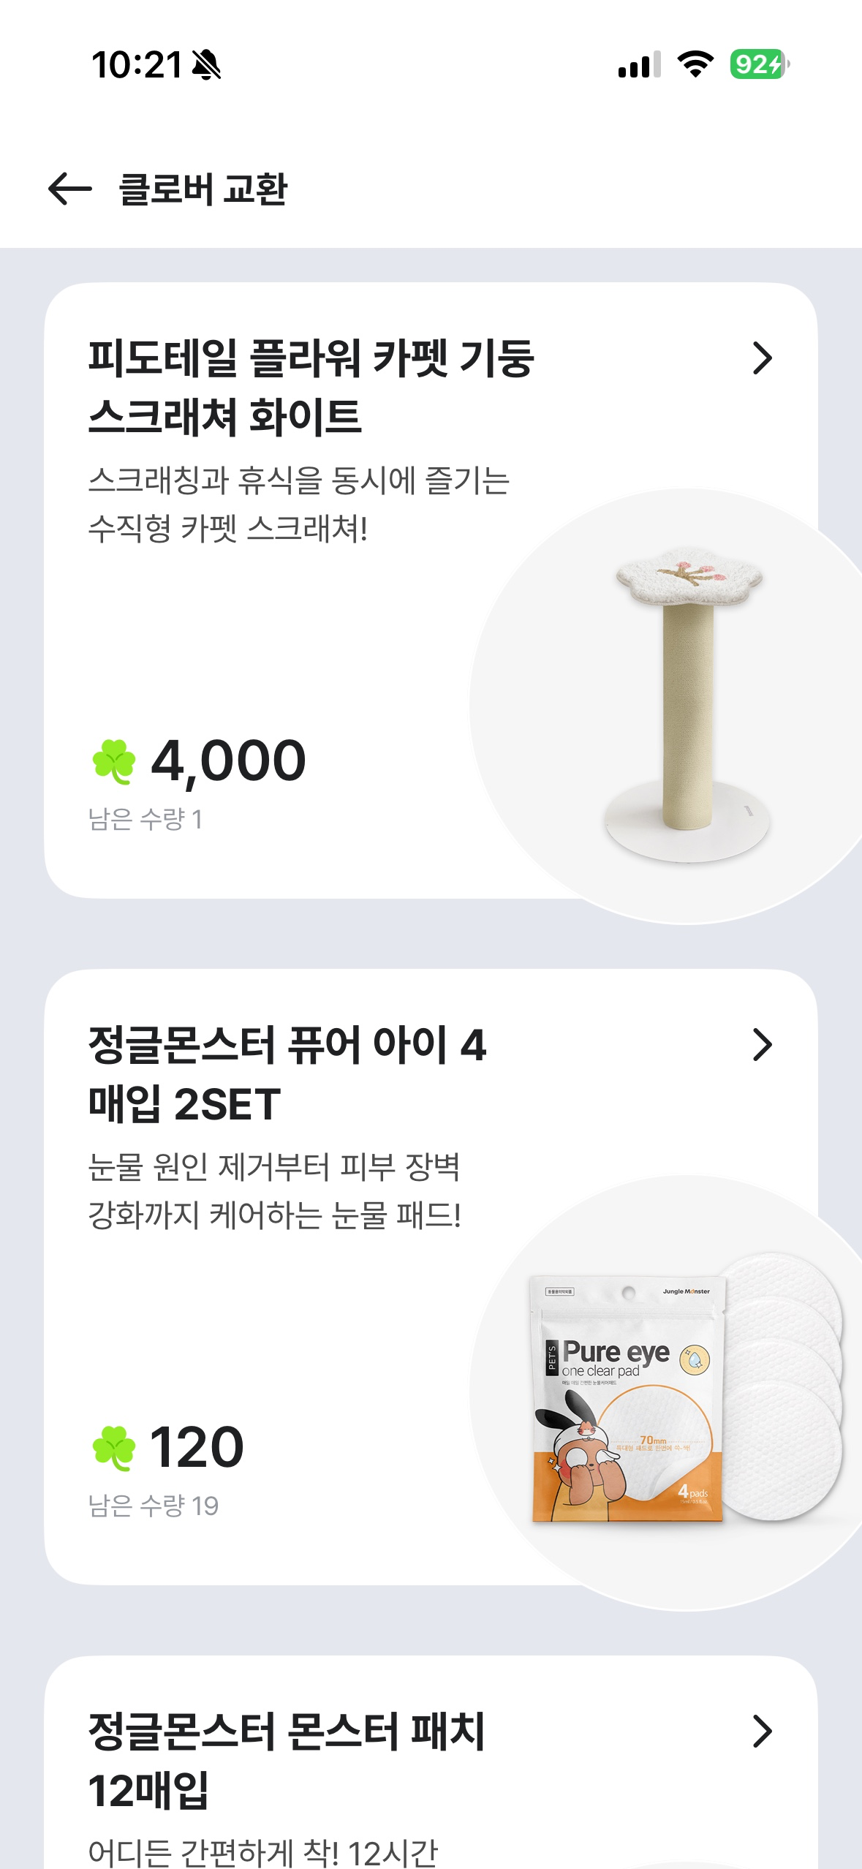Expand the 피도테일 플라워 카펫 item chevron
The height and width of the screenshot is (1869, 862).
click(x=762, y=358)
